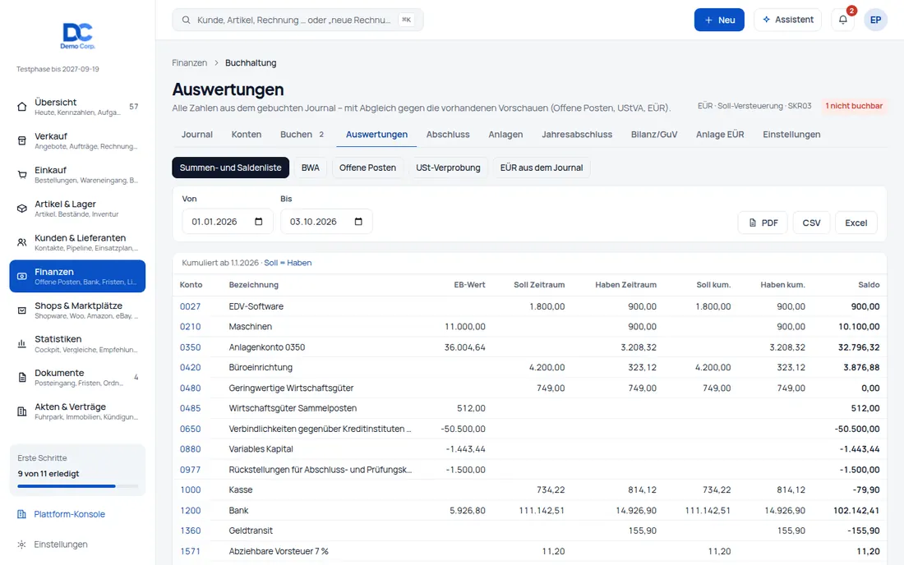Viewport: 904px width, 565px height.
Task: Click the search magnifier icon
Action: coord(187,21)
